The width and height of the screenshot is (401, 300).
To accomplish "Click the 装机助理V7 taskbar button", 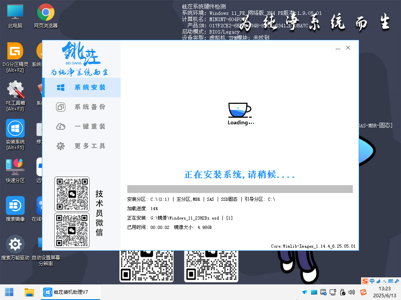I will [x=71, y=292].
